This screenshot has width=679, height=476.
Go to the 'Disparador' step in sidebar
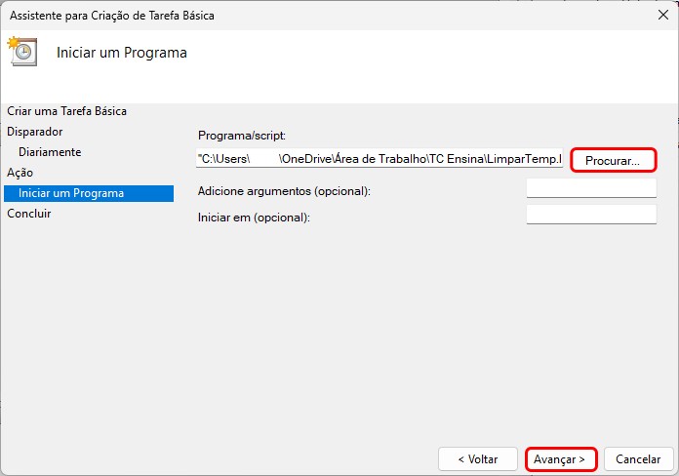pos(34,132)
